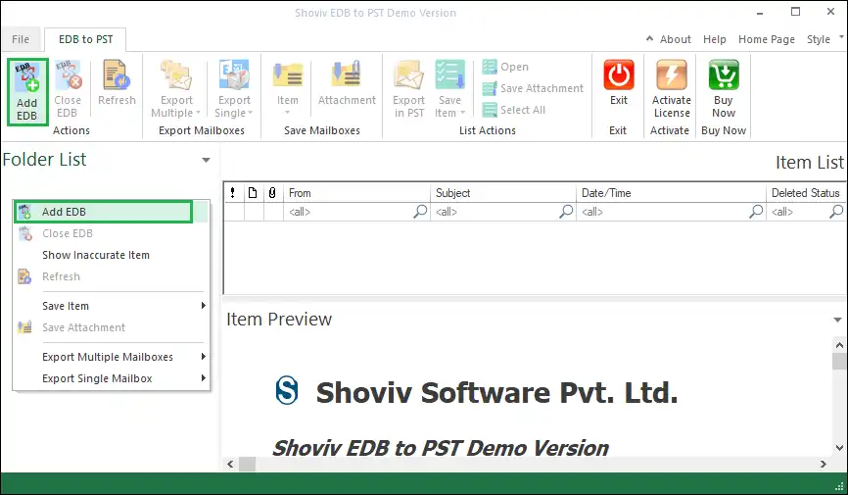Image resolution: width=848 pixels, height=495 pixels.
Task: Collapse the ribbon with caret arrow
Action: (649, 38)
